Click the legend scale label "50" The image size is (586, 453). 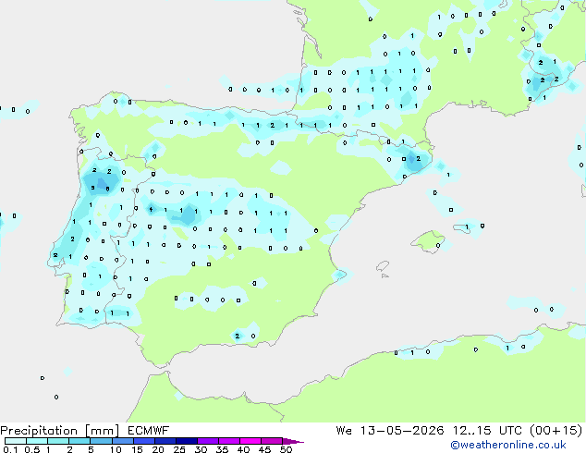pyautogui.click(x=287, y=449)
